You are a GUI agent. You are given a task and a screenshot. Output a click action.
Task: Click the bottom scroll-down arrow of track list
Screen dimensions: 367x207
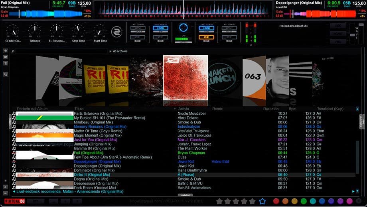click(x=357, y=191)
